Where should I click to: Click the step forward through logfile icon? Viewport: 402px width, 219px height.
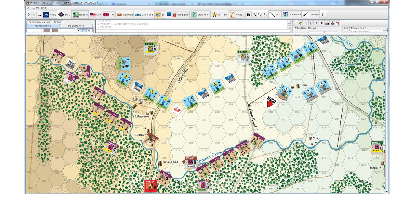click(34, 14)
